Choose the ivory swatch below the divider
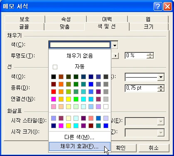174x156 pixels. point(69,118)
